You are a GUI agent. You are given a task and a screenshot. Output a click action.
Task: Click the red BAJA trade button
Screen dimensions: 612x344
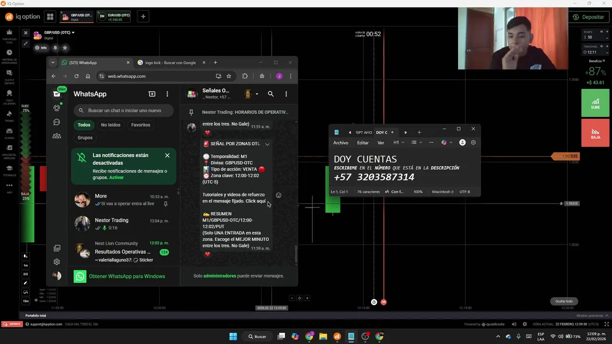[x=595, y=133]
